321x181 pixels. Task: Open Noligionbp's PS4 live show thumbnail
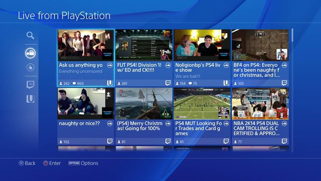pos(202,45)
